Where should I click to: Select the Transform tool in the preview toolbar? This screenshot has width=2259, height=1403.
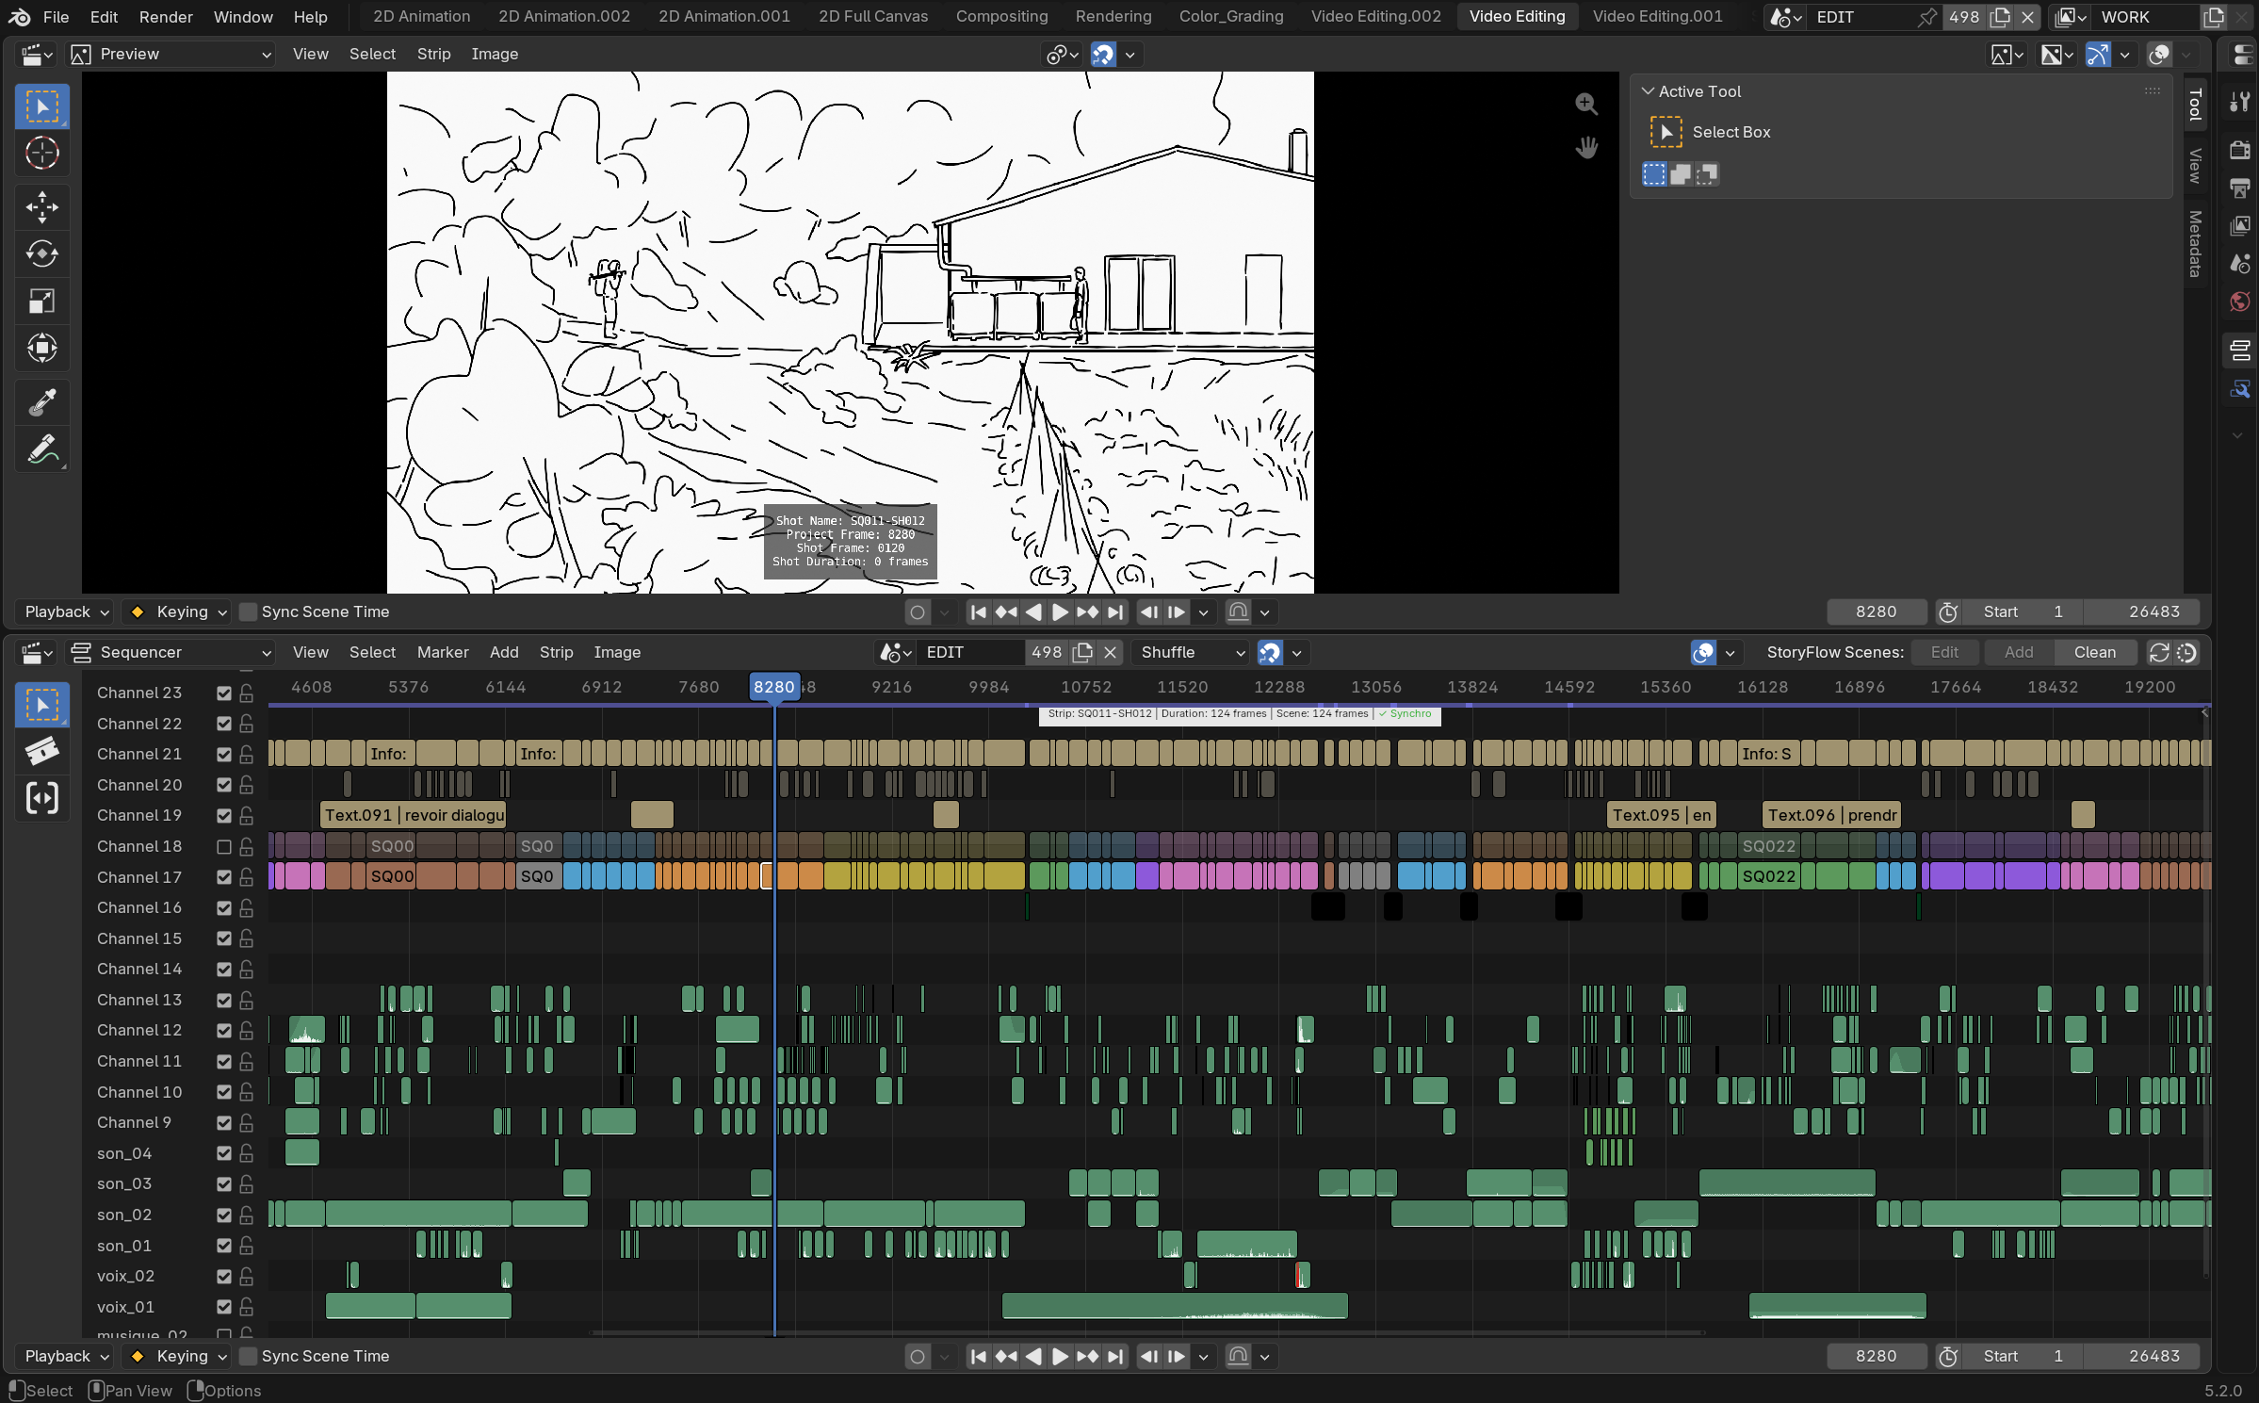click(42, 349)
